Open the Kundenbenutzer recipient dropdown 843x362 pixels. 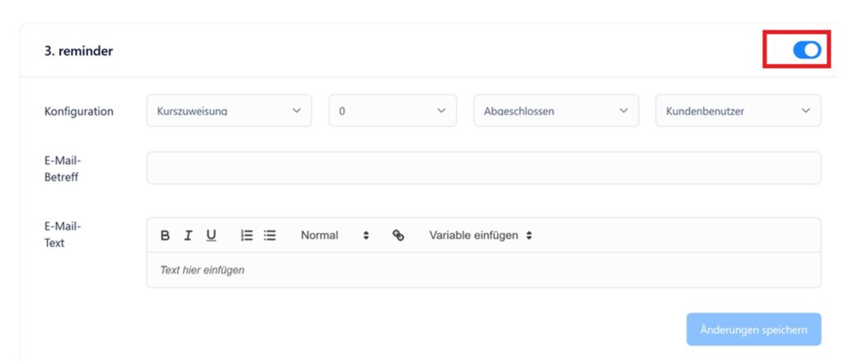[738, 110]
